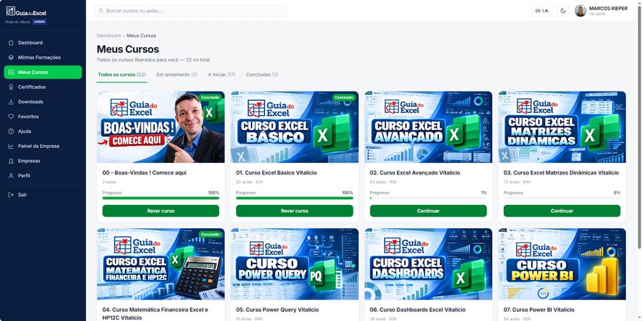The width and height of the screenshot is (642, 321).
Task: Click the search magnifier icon
Action: pos(101,10)
